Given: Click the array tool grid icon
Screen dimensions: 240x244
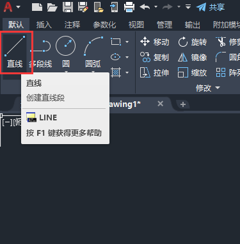Looking at the screenshot, I should pos(221,72).
